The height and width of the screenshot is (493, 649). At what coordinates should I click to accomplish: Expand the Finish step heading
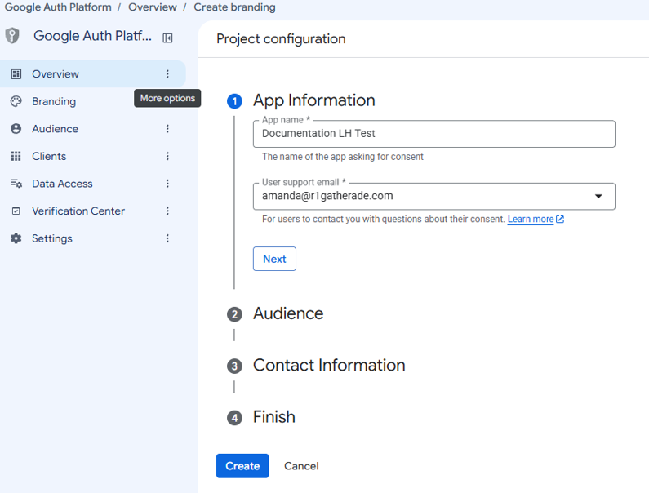coord(274,417)
